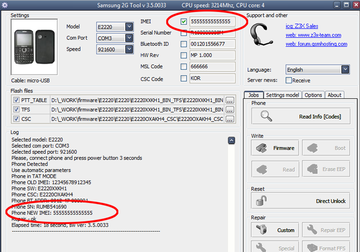The width and height of the screenshot is (360, 252).
Task: Enable the MSL Code checkbox
Action: tap(183, 66)
